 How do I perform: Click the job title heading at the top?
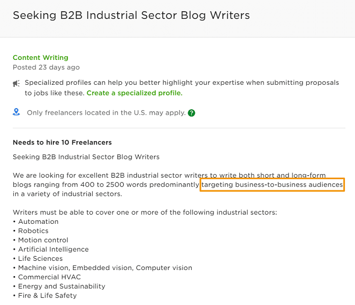[x=131, y=15]
